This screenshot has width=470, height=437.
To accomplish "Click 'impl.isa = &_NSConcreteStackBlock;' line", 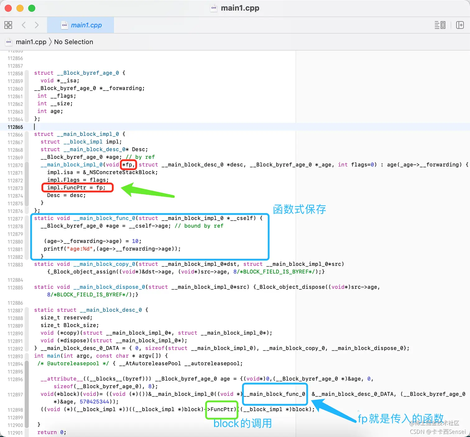I will [x=103, y=172].
